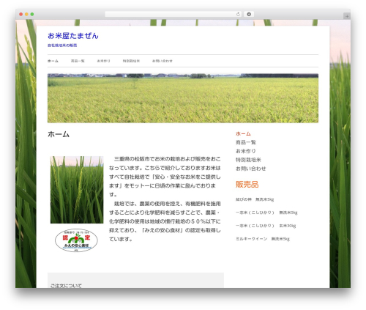366x310 pixels.
Task: Open 特別栽培米 in the top navigation bar
Action: tap(131, 61)
